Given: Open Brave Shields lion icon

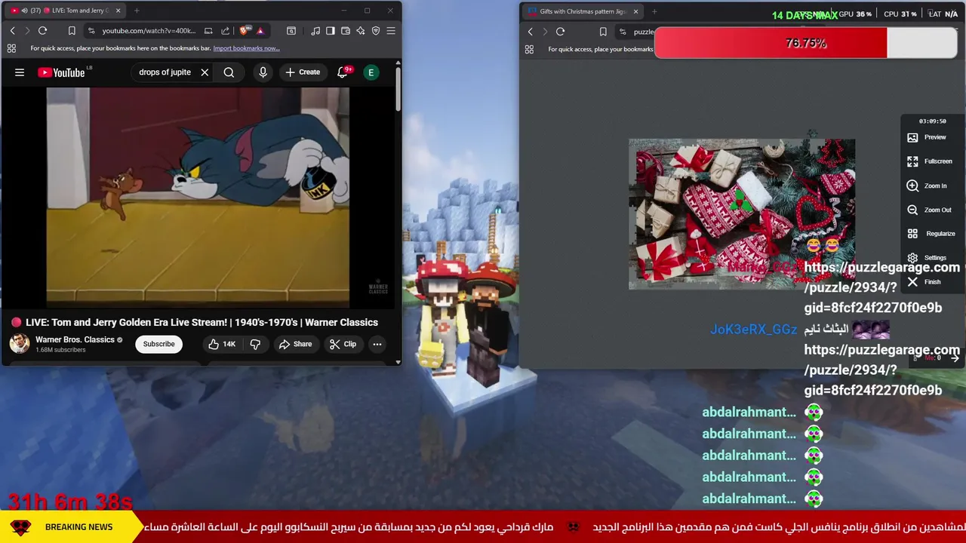Looking at the screenshot, I should [x=244, y=31].
